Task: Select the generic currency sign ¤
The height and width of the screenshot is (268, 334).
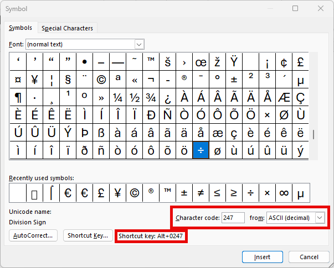Action: click(18, 80)
